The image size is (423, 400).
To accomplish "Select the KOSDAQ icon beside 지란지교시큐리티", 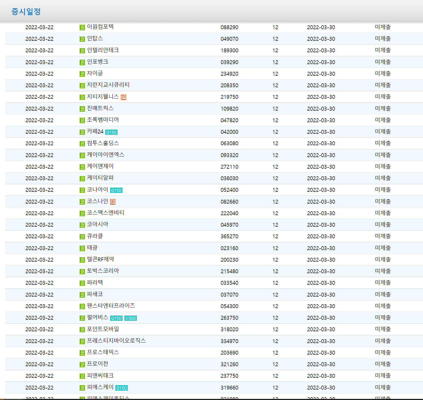I will pyautogui.click(x=82, y=86).
